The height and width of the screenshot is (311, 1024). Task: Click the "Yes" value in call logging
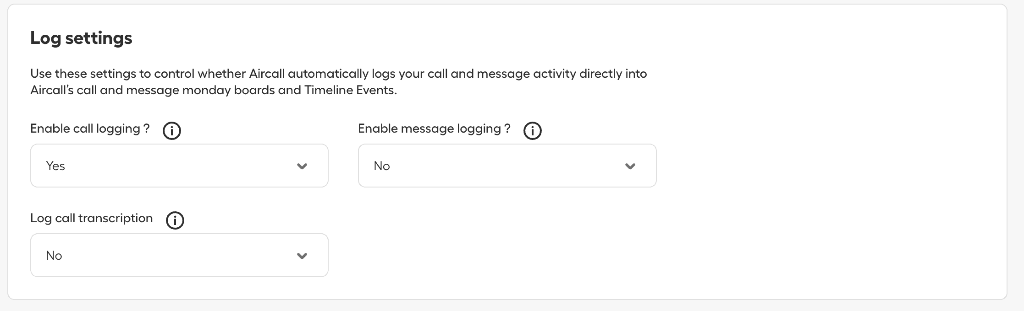(x=55, y=166)
